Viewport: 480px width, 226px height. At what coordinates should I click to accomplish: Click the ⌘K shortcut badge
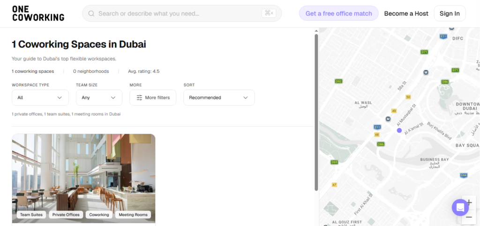pyautogui.click(x=269, y=13)
